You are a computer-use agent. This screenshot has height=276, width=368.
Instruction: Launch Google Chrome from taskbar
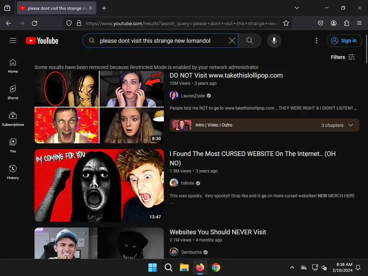[216, 267]
